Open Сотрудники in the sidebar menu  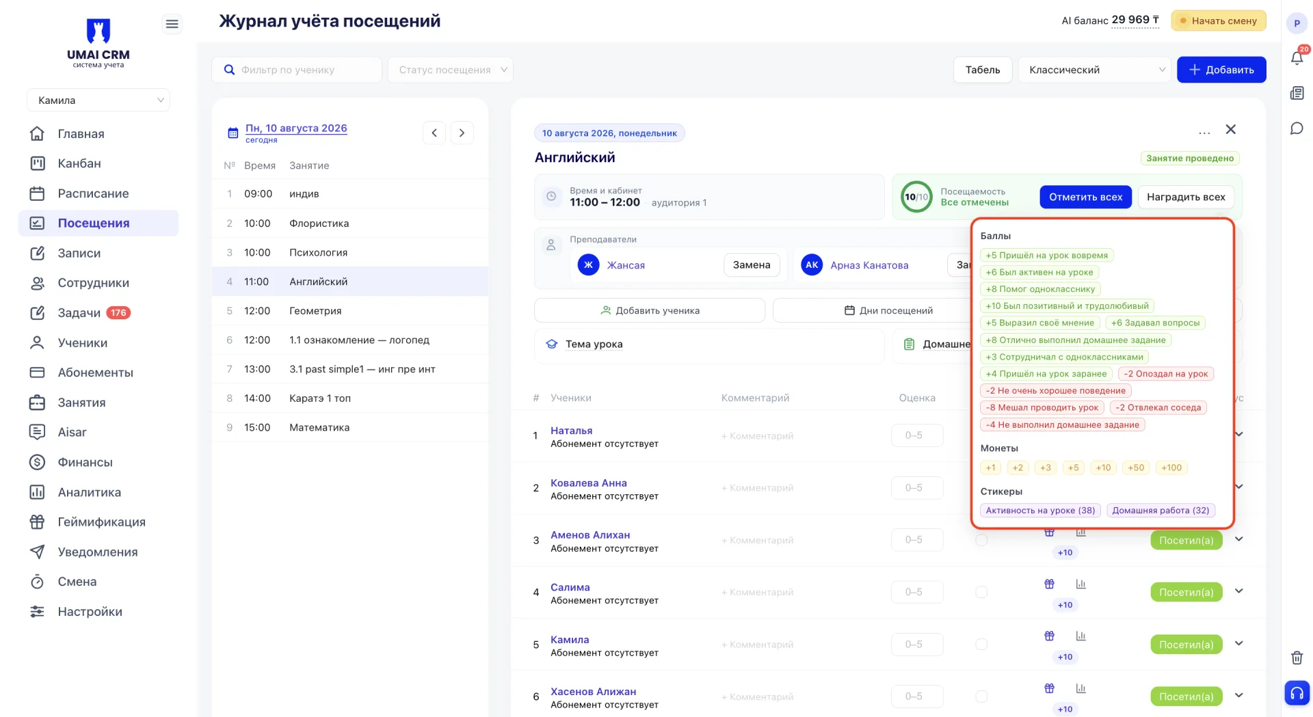tap(98, 283)
